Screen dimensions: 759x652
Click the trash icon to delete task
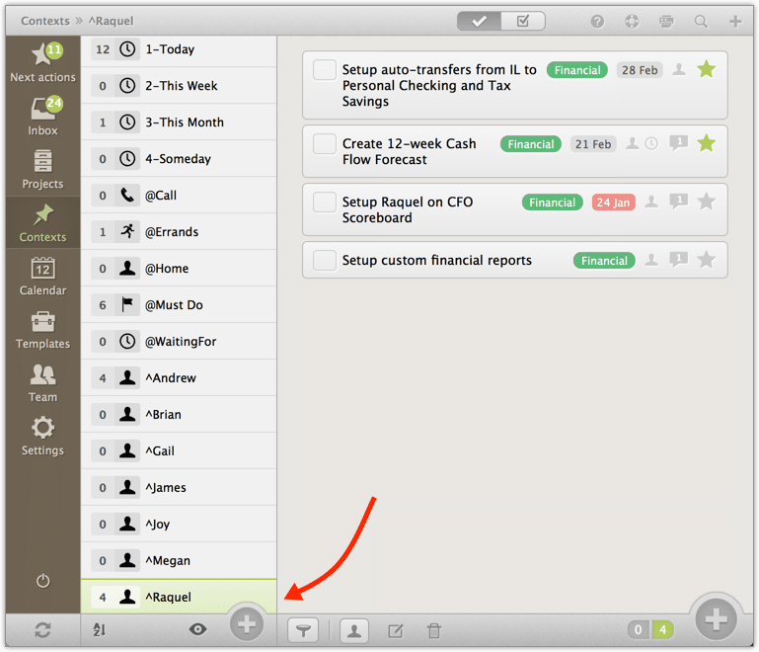point(433,630)
